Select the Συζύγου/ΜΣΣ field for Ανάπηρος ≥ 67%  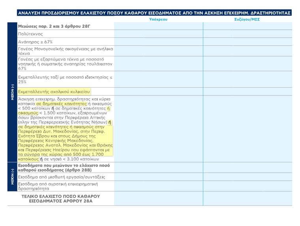pos(248,41)
